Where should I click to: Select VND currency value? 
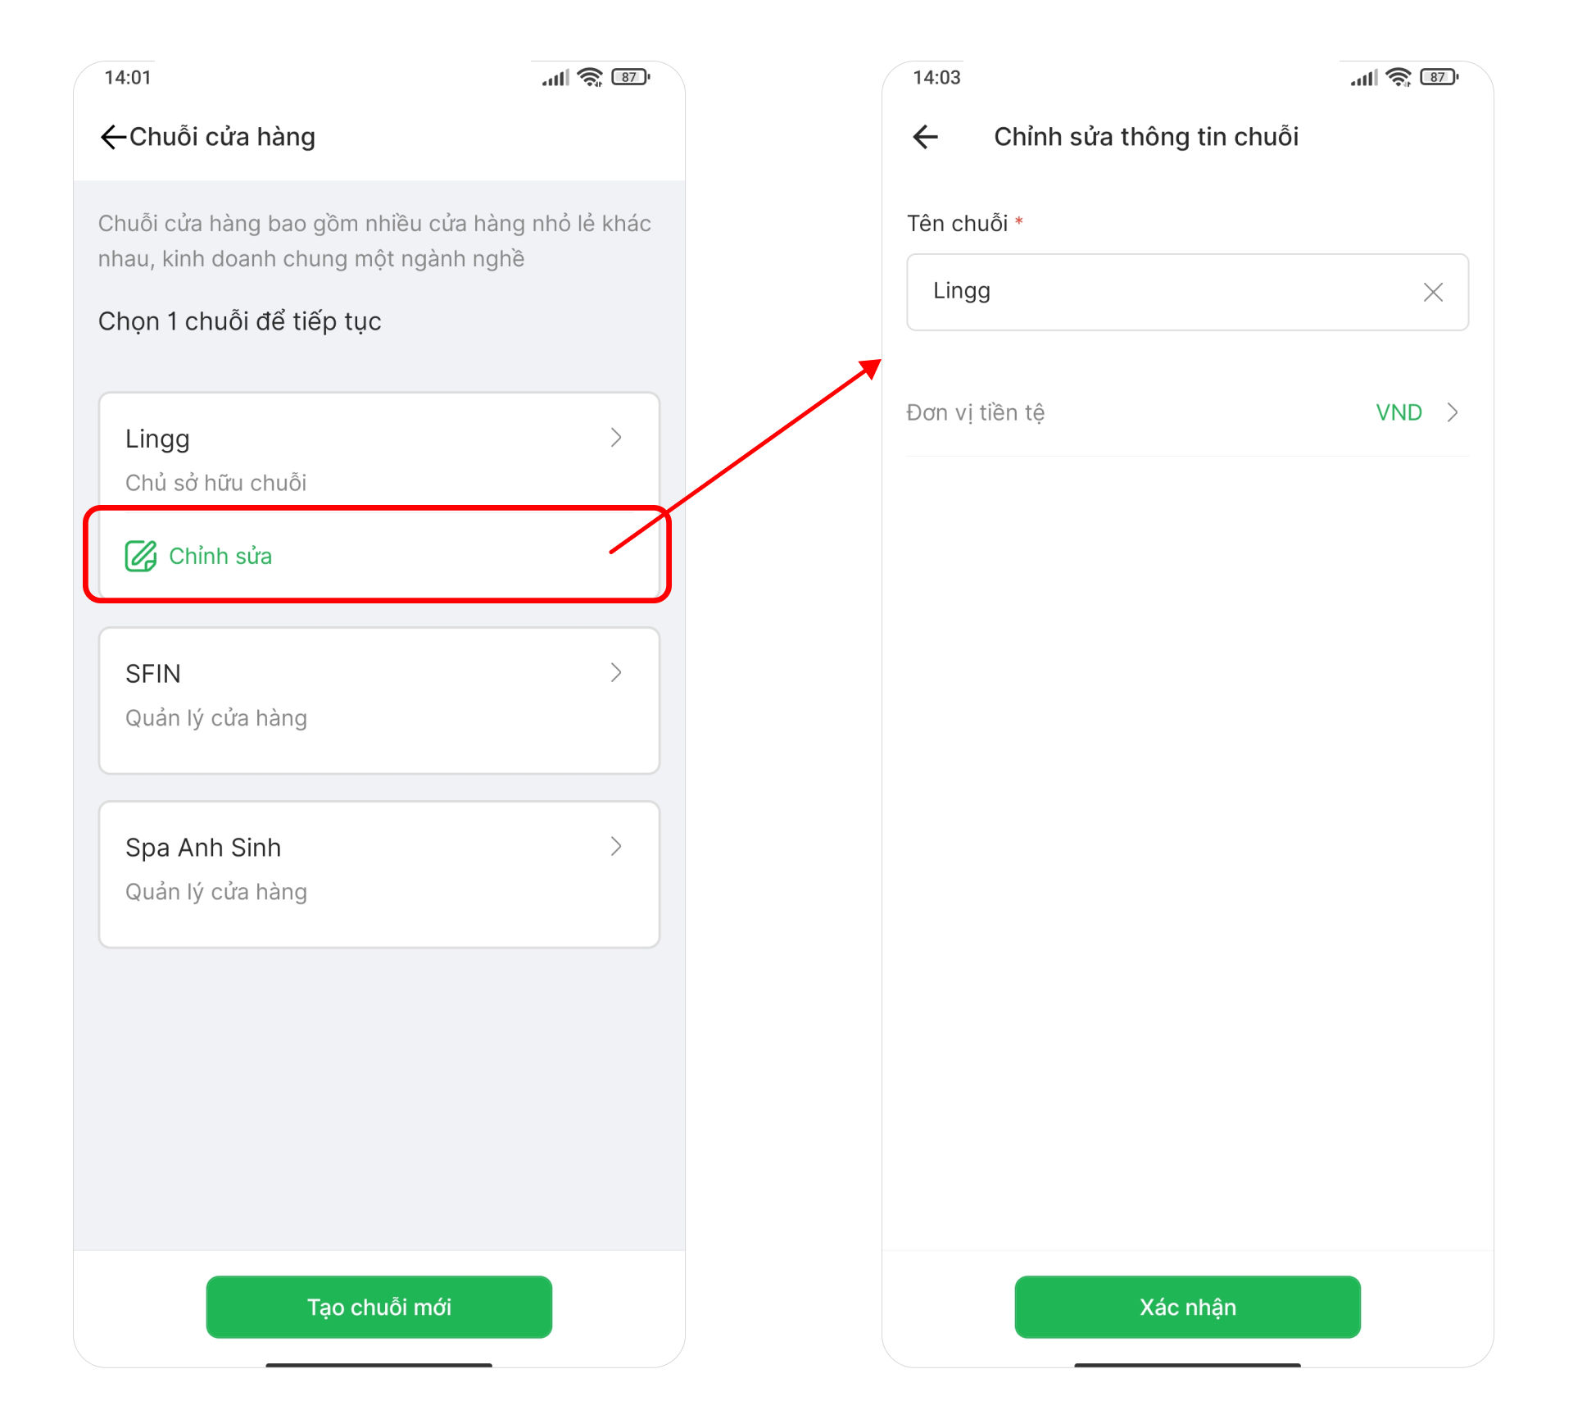1398,412
